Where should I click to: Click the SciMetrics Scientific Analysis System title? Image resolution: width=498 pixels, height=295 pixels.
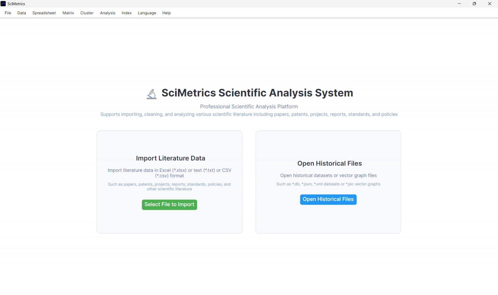click(257, 93)
